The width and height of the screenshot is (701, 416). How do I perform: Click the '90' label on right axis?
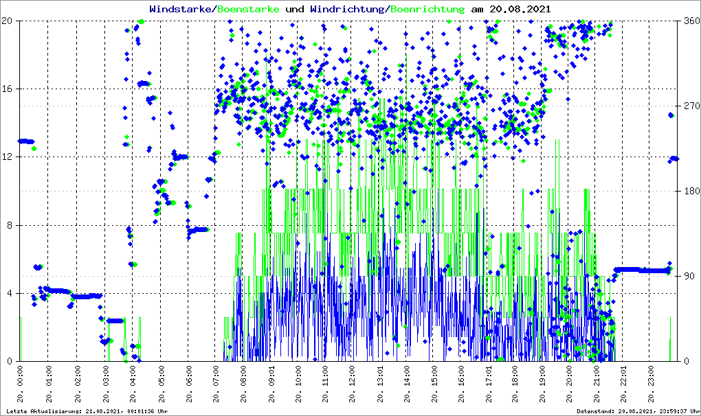[x=687, y=277]
